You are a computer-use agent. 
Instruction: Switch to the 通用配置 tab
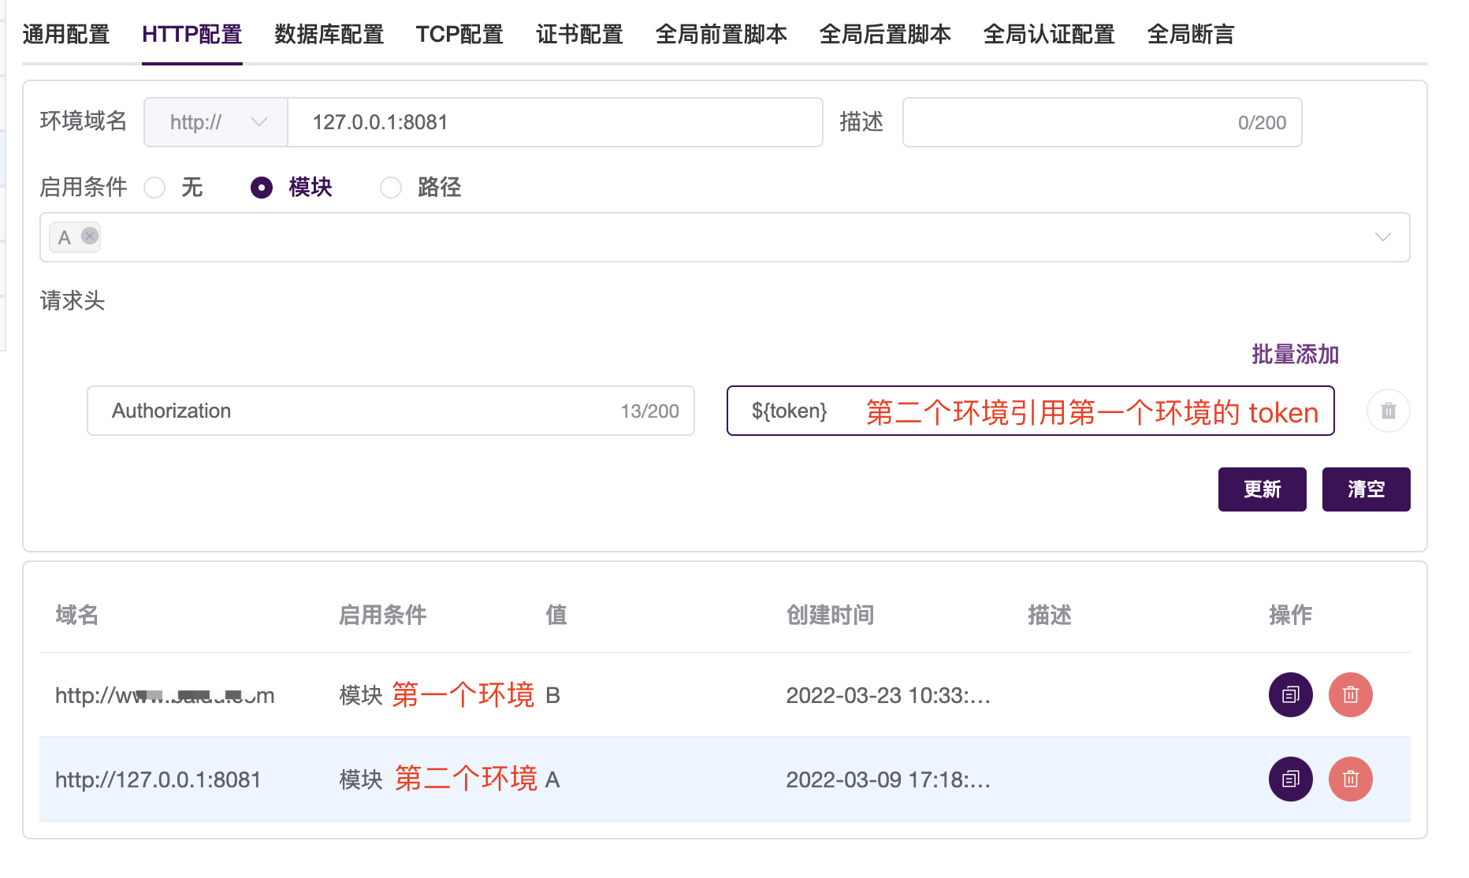click(x=66, y=34)
